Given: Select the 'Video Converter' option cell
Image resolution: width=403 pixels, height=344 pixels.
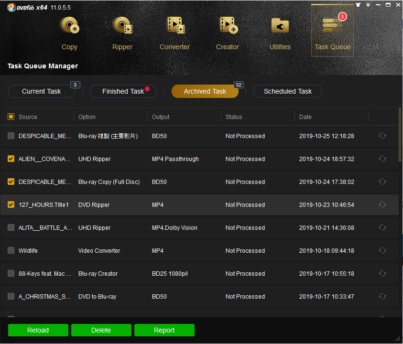Looking at the screenshot, I should 99,251.
